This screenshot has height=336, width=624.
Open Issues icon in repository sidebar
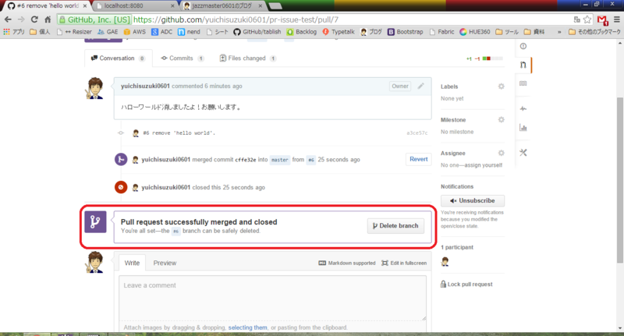click(x=523, y=46)
